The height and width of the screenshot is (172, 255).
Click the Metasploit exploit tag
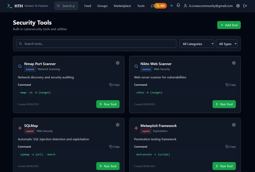(146, 131)
